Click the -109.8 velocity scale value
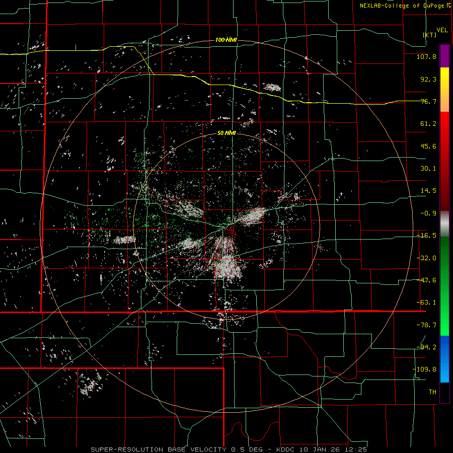453x453 pixels. click(x=424, y=369)
